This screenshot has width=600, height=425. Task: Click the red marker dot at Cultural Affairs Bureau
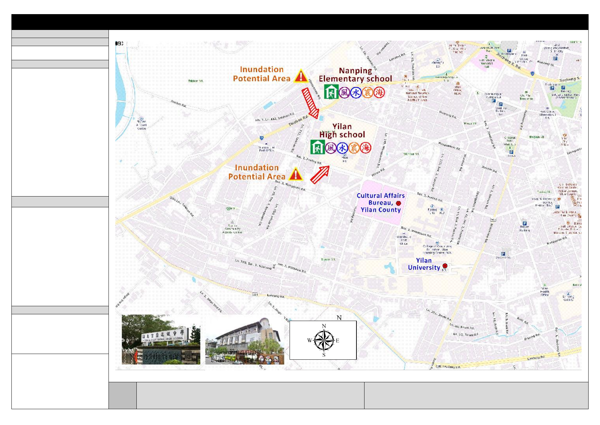click(398, 203)
